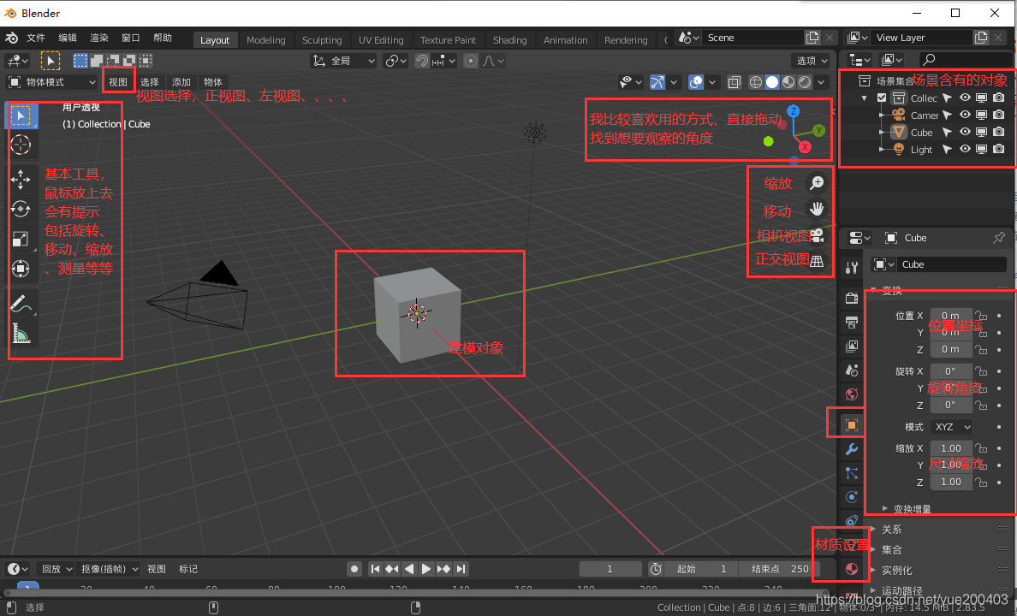1017x616 pixels.
Task: Open the File menu
Action: [x=36, y=38]
